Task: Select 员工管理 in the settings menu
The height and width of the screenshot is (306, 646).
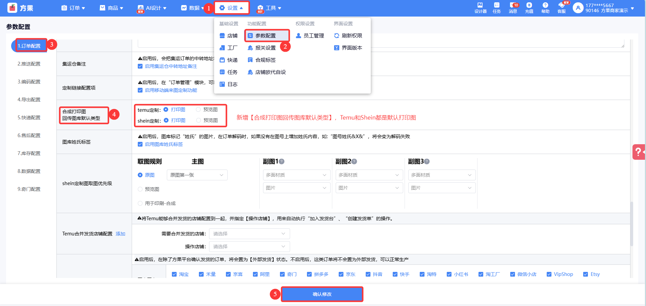Action: (x=313, y=36)
